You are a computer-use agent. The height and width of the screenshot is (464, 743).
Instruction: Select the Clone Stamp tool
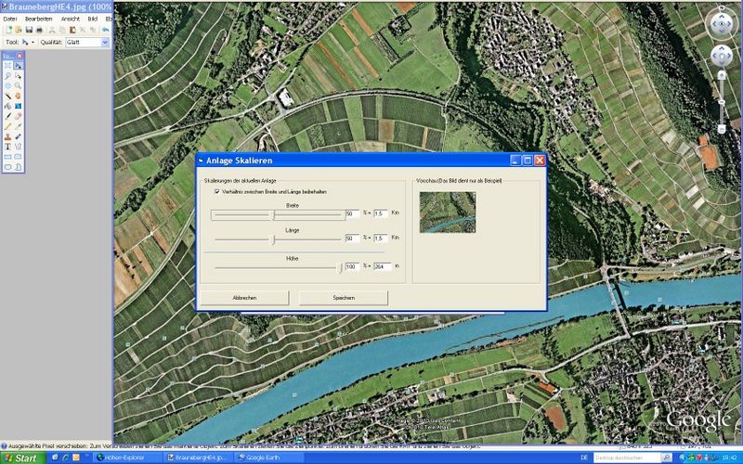(7, 136)
